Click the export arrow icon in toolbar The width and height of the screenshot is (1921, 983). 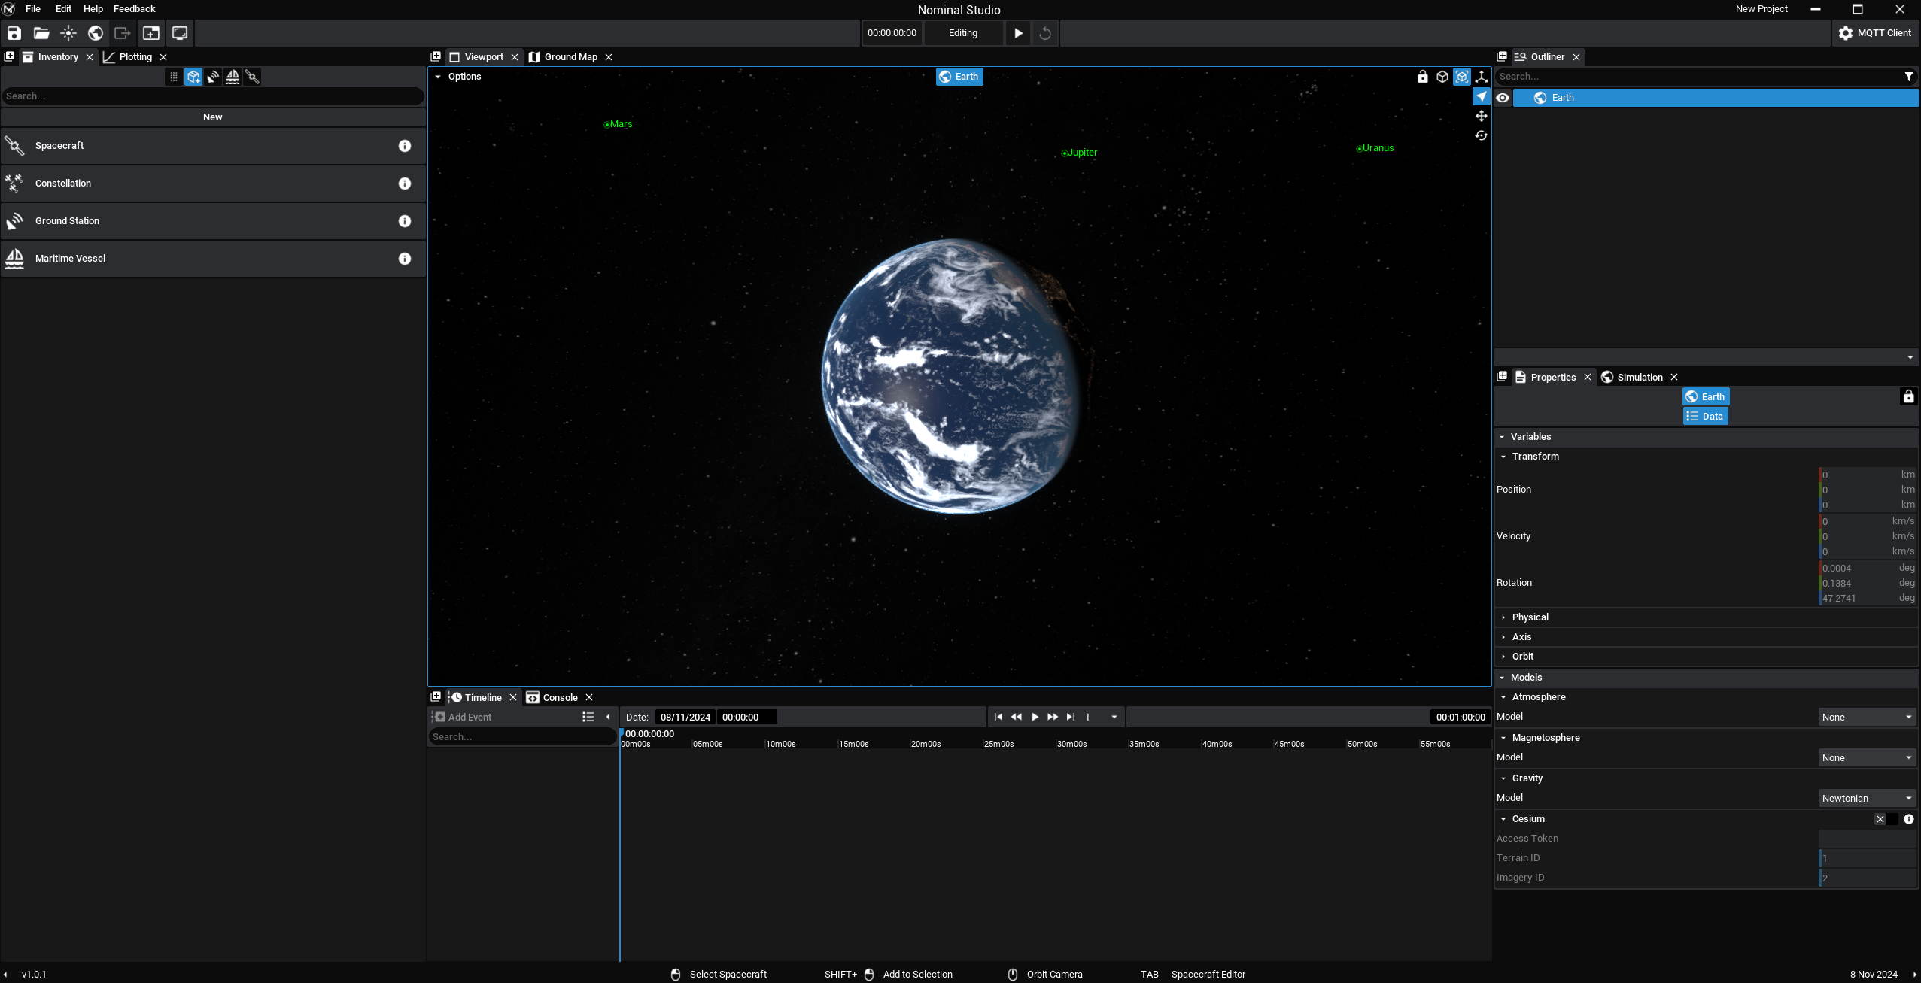[x=123, y=33]
